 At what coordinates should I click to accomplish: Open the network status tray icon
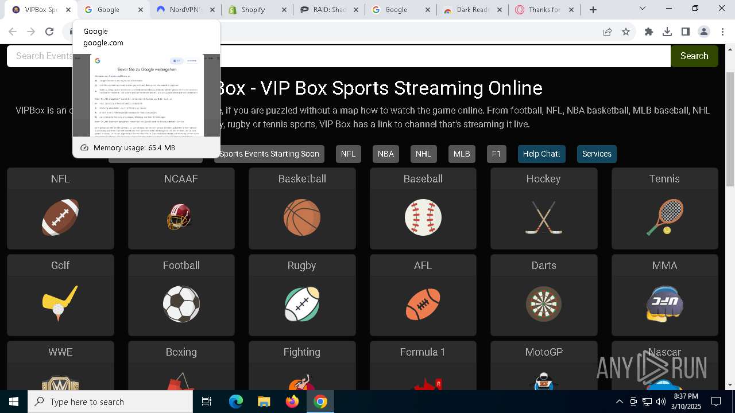pyautogui.click(x=647, y=402)
